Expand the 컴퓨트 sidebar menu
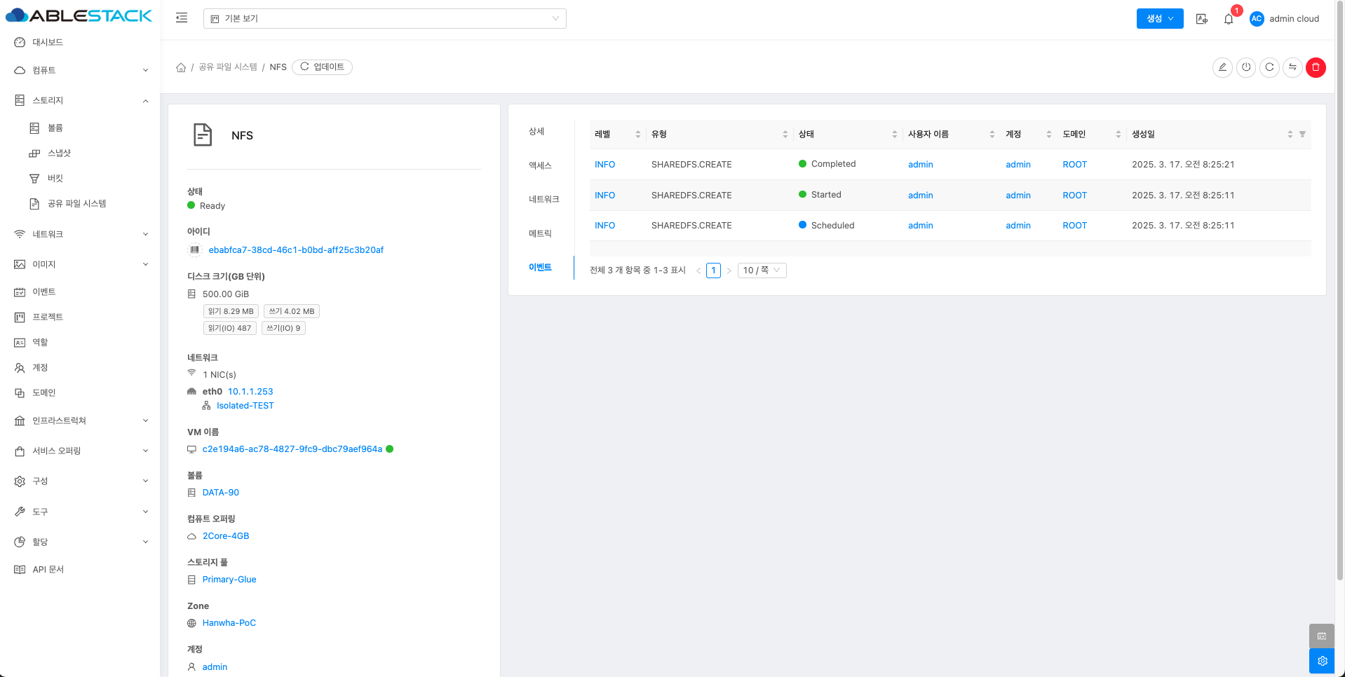Image resolution: width=1345 pixels, height=677 pixels. pos(80,70)
